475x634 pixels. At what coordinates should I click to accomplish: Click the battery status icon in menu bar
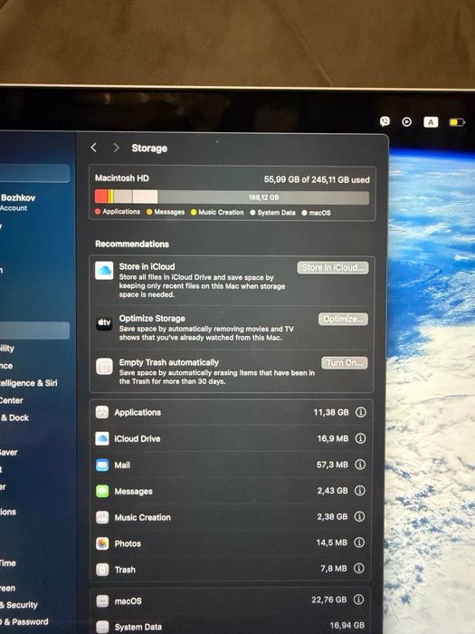457,122
